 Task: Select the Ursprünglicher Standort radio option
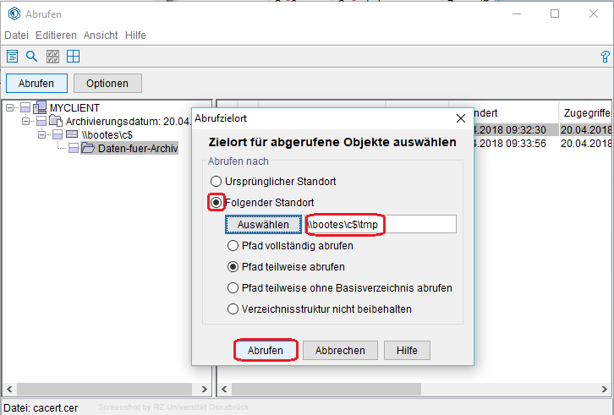[x=217, y=182]
